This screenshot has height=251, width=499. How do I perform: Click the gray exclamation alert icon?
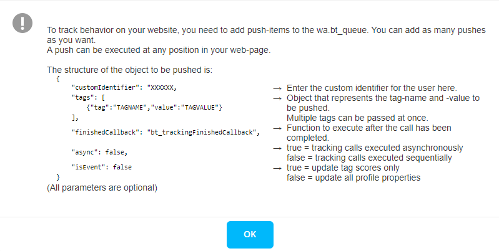[23, 23]
